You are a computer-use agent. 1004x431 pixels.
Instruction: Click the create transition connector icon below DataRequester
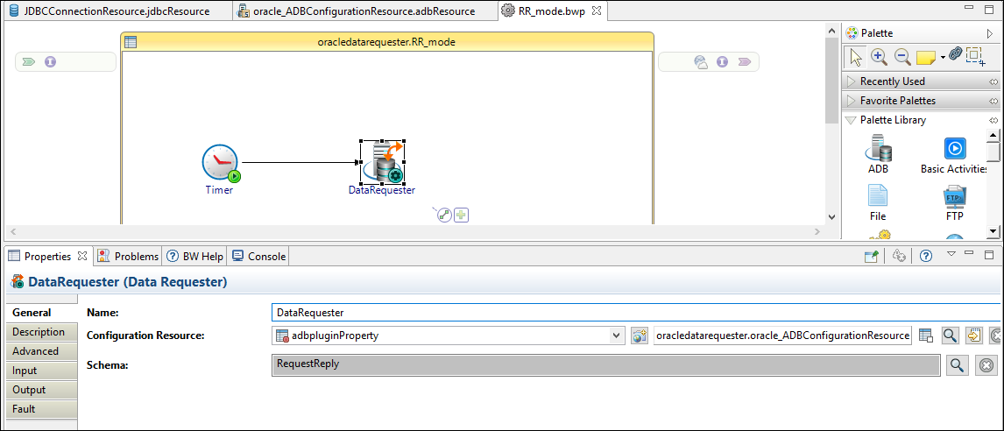tap(444, 215)
